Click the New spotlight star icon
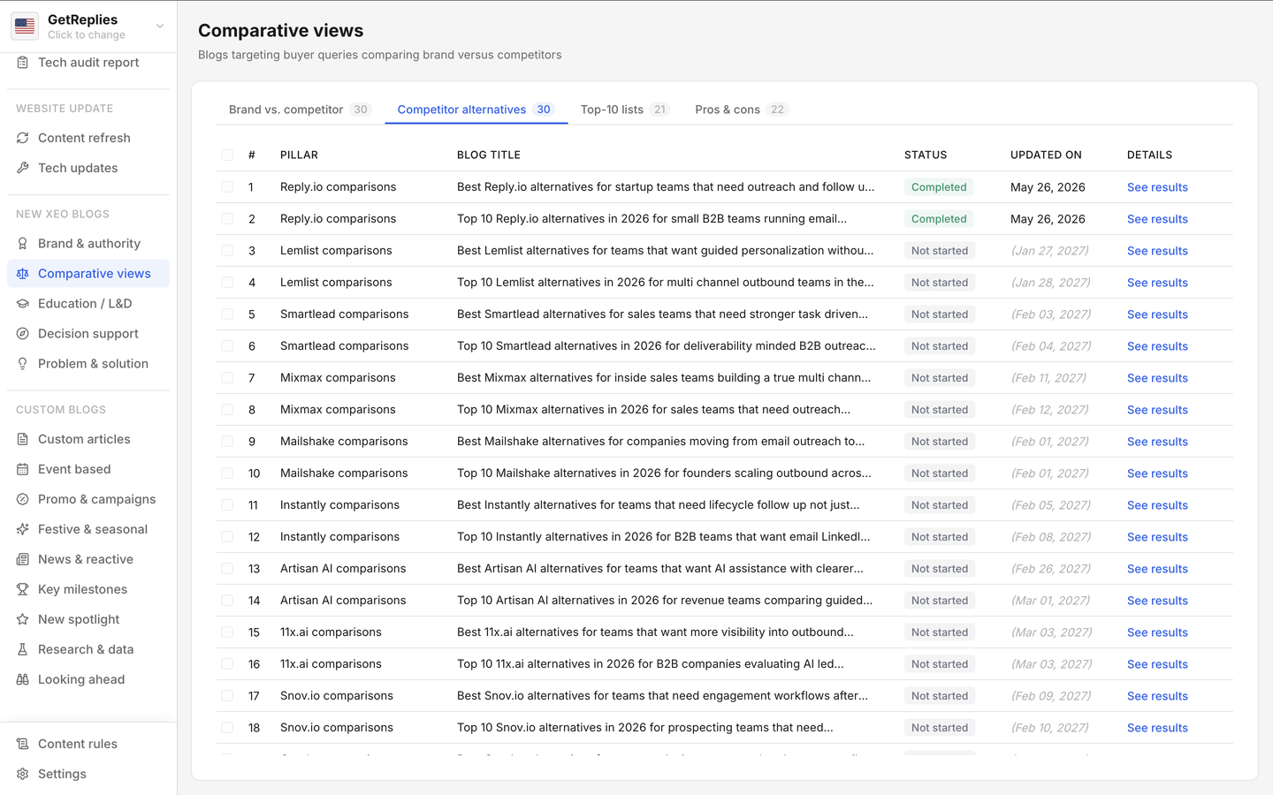The height and width of the screenshot is (795, 1273). [23, 619]
